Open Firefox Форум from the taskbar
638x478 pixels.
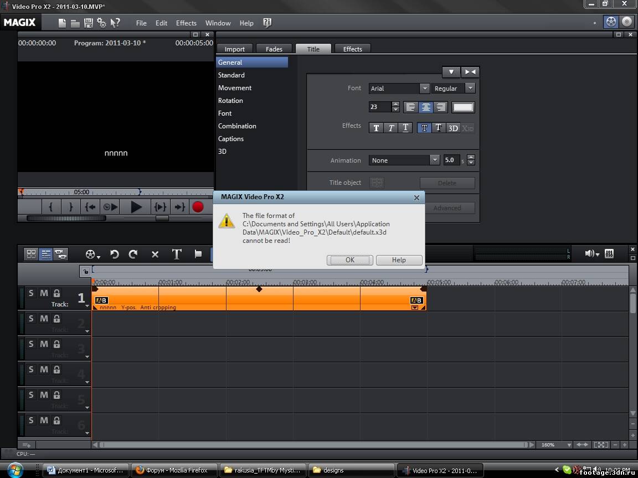[x=174, y=470]
